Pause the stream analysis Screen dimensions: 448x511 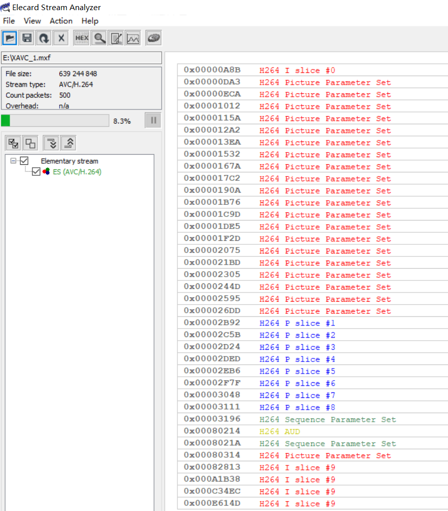click(154, 121)
